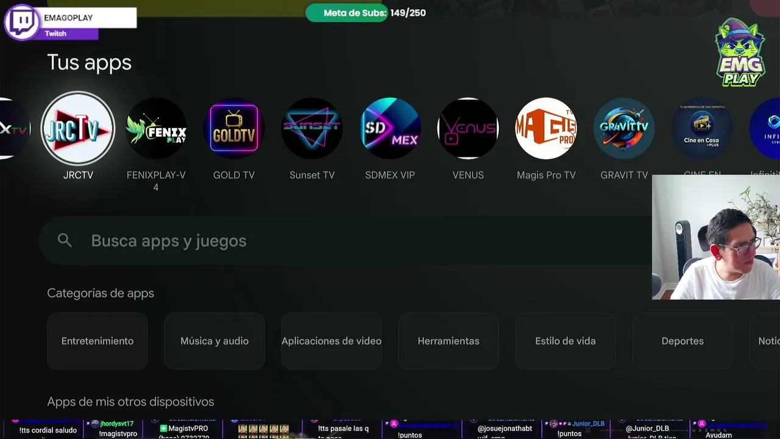
Task: Click the EMG Play cat mascot logo
Action: point(740,52)
